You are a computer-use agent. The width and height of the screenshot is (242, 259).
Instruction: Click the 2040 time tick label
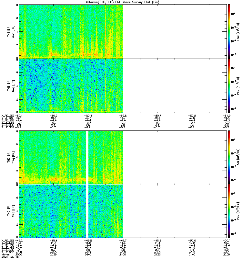(88, 254)
